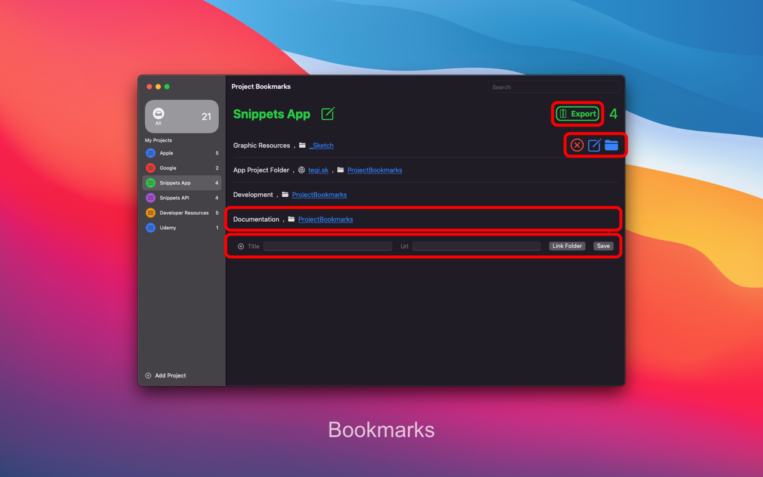The image size is (763, 477).
Task: Click the App Project Folder bookmark title
Action: click(x=261, y=170)
